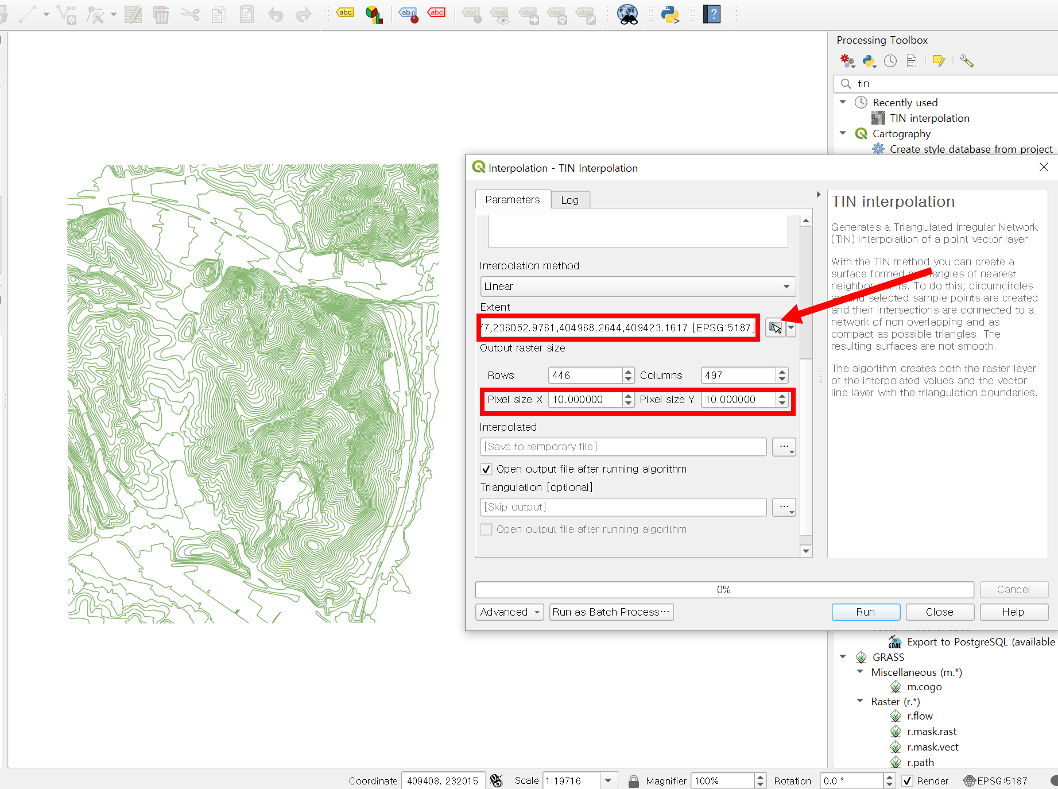
Task: Click the 0% progress bar
Action: point(724,590)
